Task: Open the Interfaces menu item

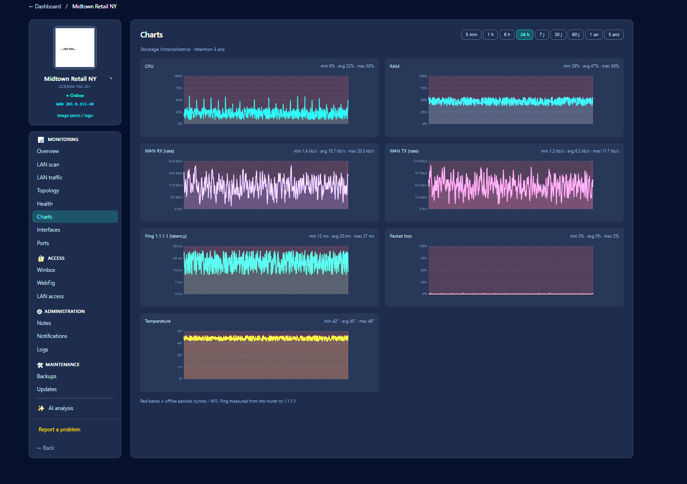Action: [x=49, y=230]
